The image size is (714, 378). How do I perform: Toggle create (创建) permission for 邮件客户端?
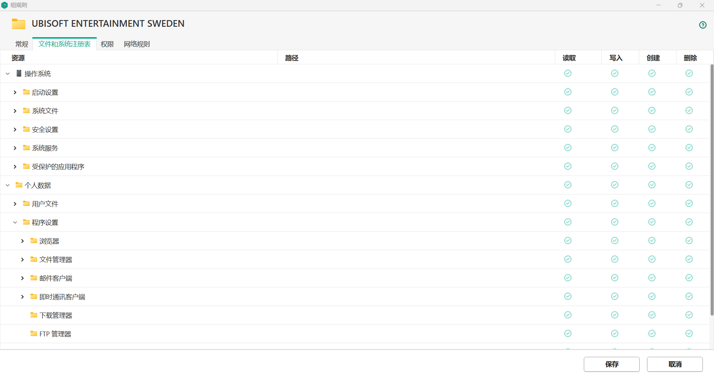coord(652,278)
